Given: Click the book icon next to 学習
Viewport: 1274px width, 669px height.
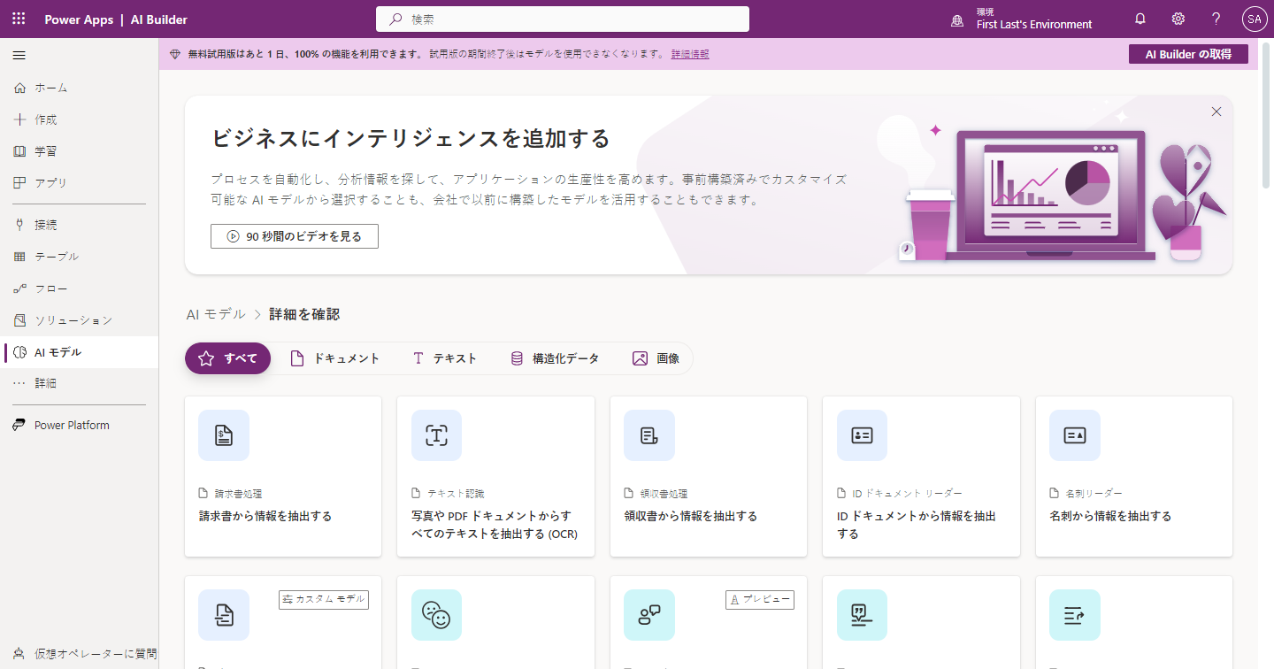Looking at the screenshot, I should click(x=20, y=151).
